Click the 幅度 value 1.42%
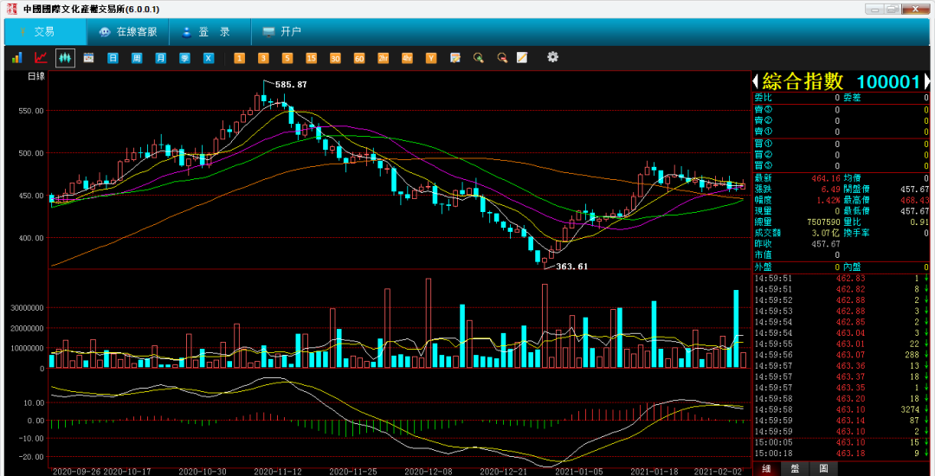The image size is (935, 476). tap(829, 200)
